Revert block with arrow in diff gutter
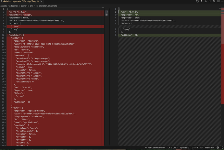 point(106,12)
